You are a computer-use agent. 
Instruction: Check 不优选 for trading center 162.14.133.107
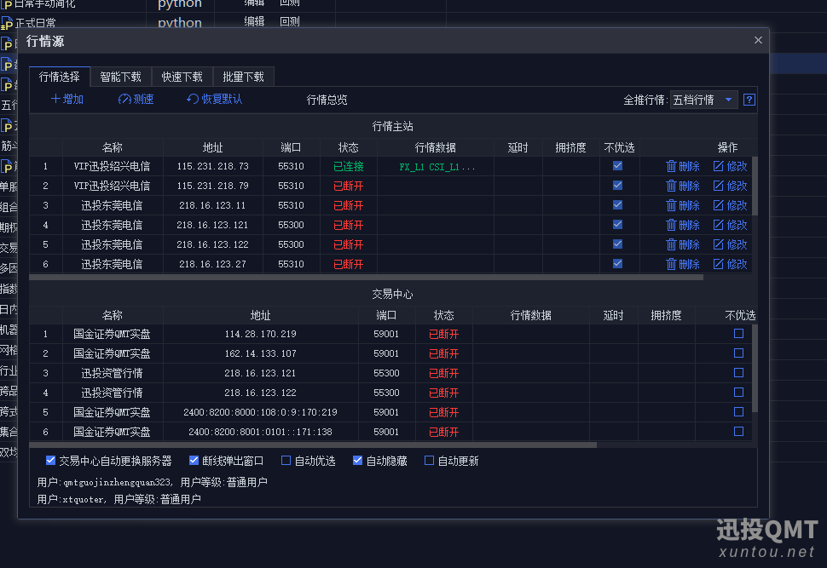(x=738, y=353)
